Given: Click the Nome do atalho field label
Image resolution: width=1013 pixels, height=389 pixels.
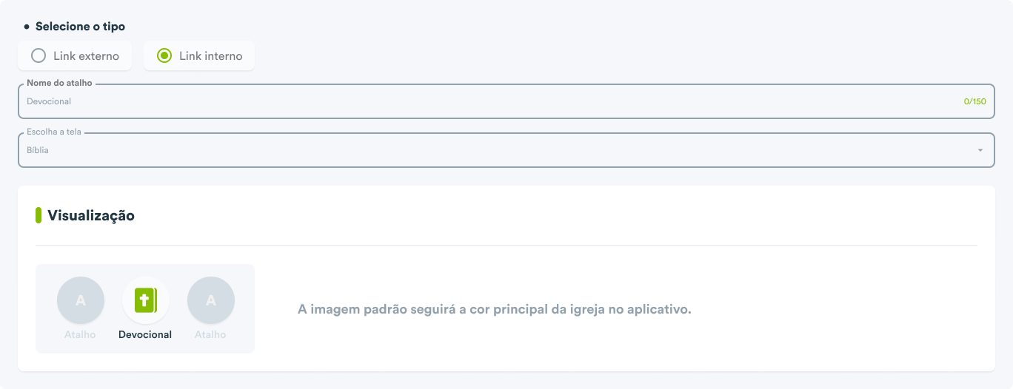Looking at the screenshot, I should 59,83.
